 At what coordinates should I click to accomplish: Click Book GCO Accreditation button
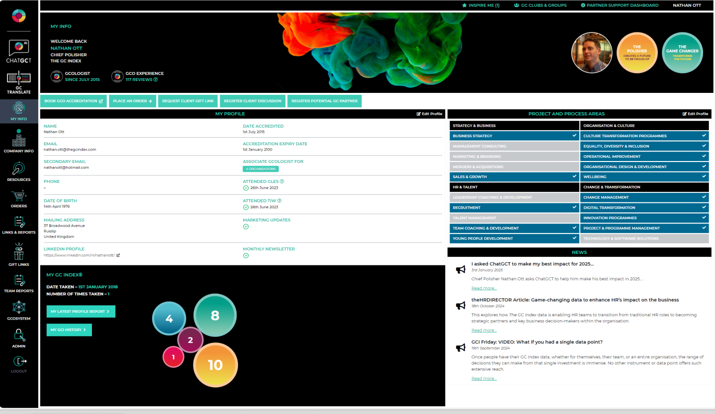(x=73, y=101)
